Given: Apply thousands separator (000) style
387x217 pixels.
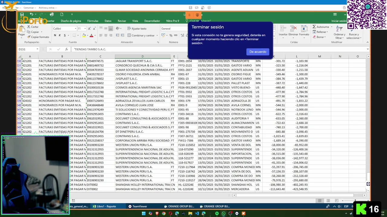Looking at the screenshot, I should pyautogui.click(x=176, y=35).
